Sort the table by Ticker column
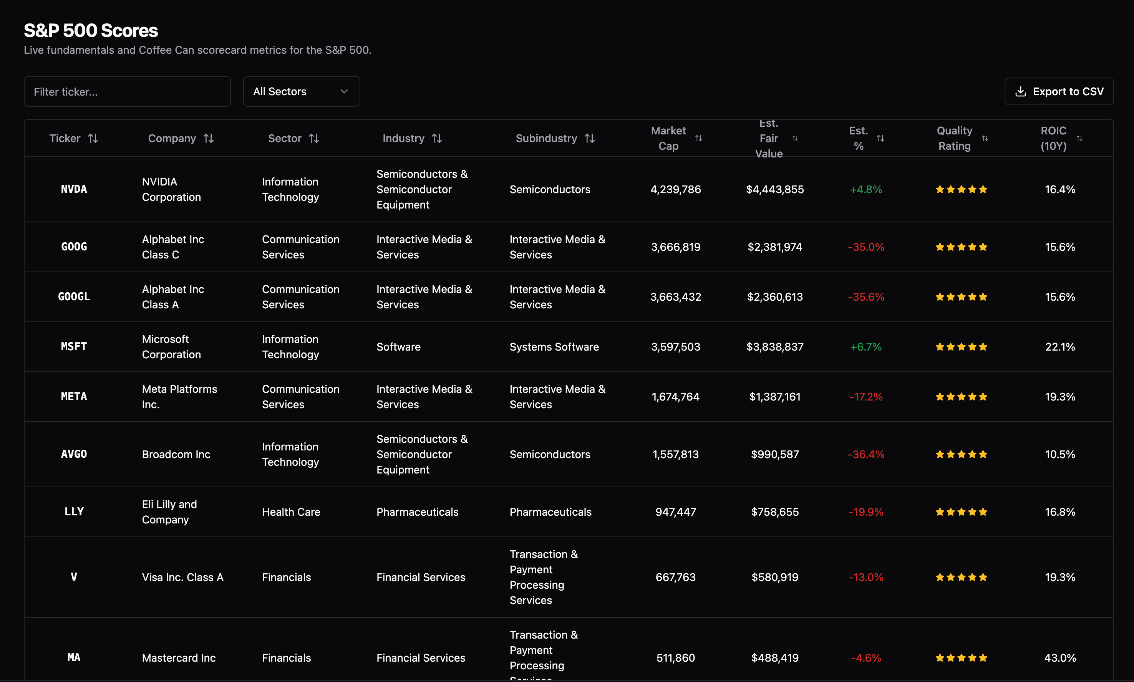The height and width of the screenshot is (682, 1134). (x=94, y=138)
